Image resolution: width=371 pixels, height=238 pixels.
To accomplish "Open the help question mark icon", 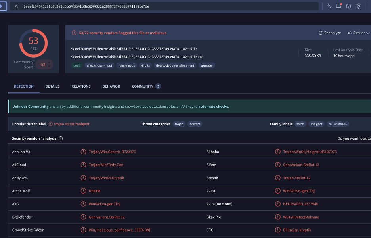I will pos(348,6).
